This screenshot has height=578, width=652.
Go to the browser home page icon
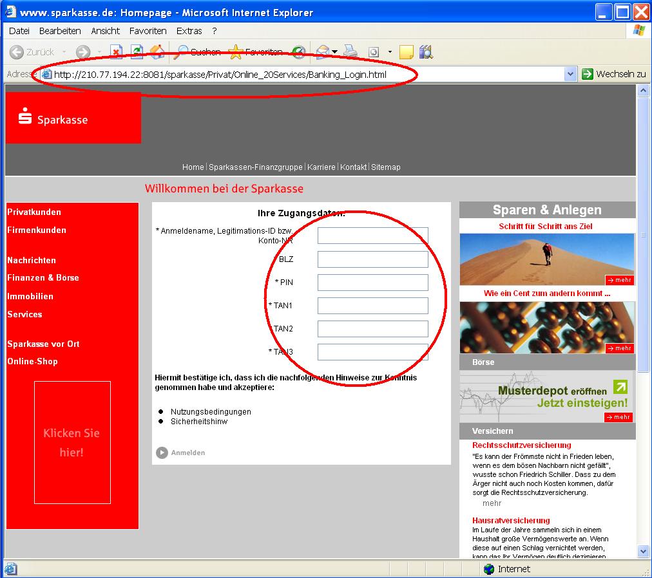pos(157,51)
